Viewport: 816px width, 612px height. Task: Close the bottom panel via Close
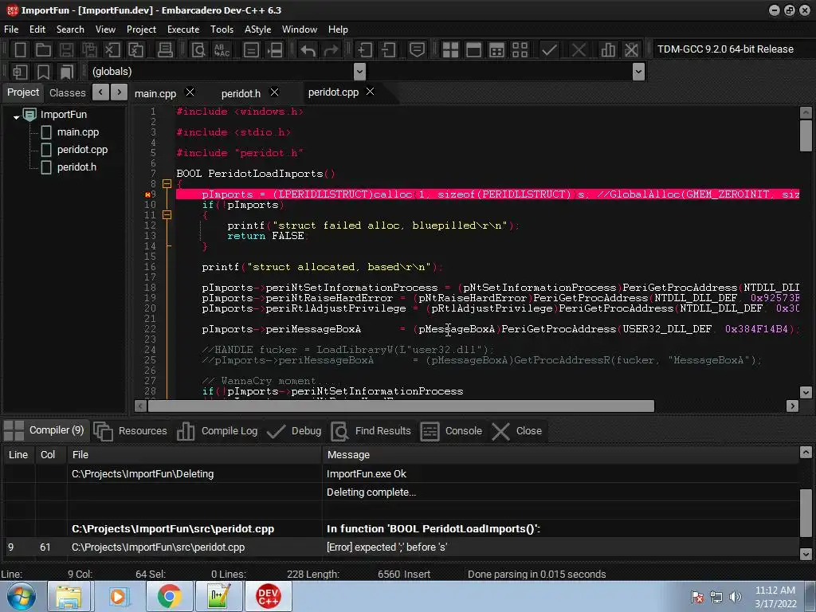tap(516, 431)
